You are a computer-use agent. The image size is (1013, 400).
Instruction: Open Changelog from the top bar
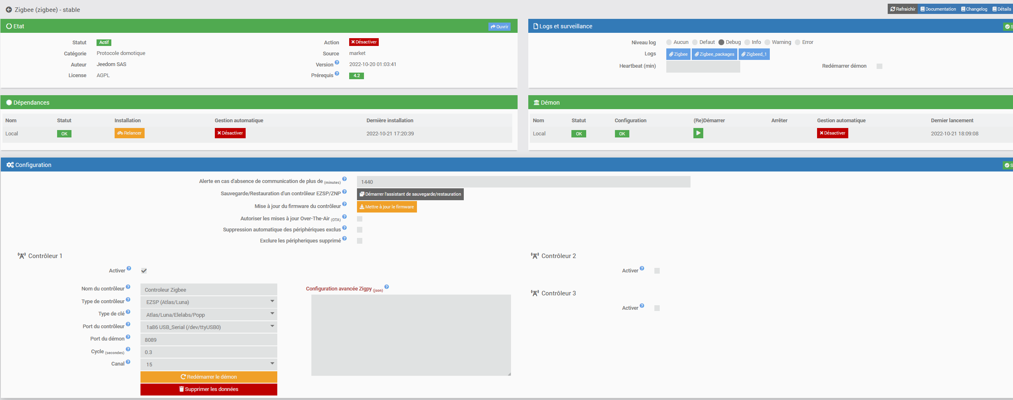pyautogui.click(x=974, y=9)
